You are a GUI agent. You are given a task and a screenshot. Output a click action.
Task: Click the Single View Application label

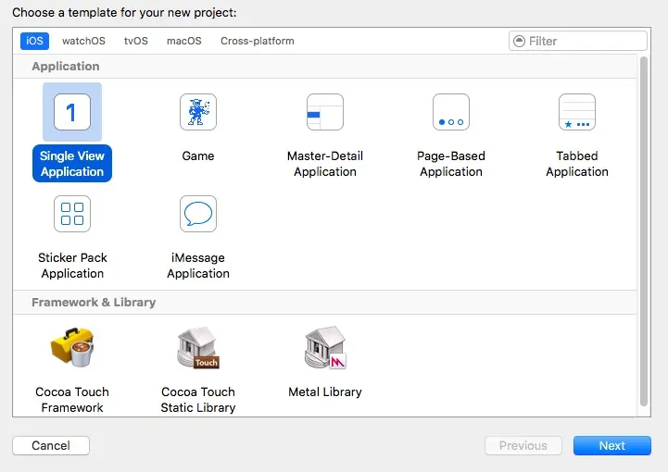(x=72, y=164)
